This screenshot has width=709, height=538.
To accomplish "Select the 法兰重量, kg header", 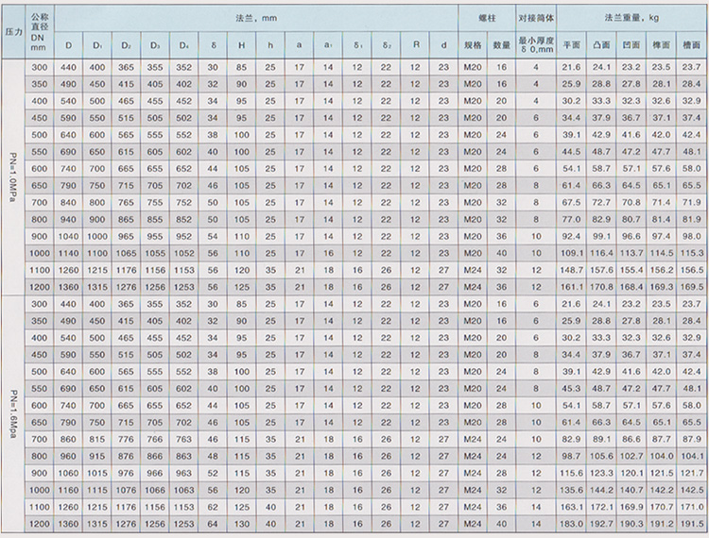I will 631,17.
